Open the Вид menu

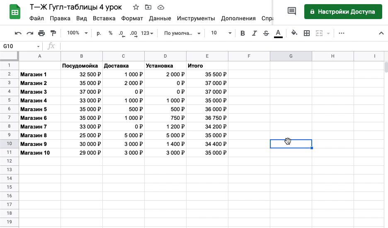pyautogui.click(x=81, y=18)
